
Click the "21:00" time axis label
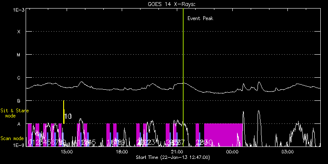point(177,152)
